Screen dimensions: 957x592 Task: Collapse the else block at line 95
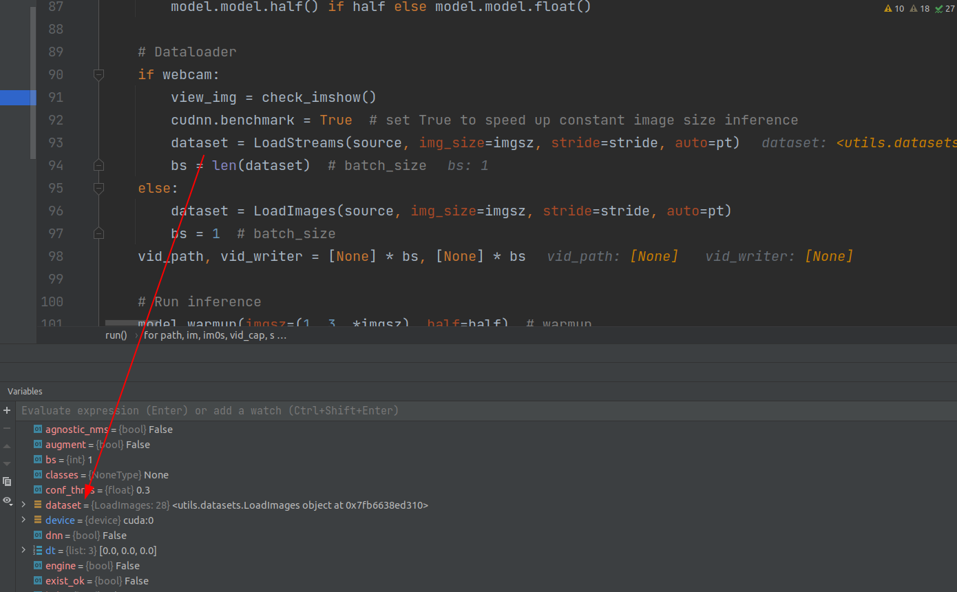pyautogui.click(x=98, y=188)
